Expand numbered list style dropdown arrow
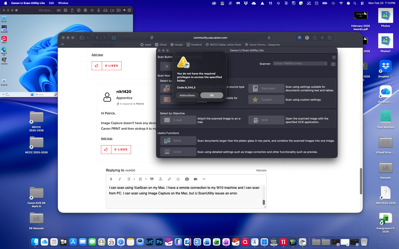 (x=146, y=179)
